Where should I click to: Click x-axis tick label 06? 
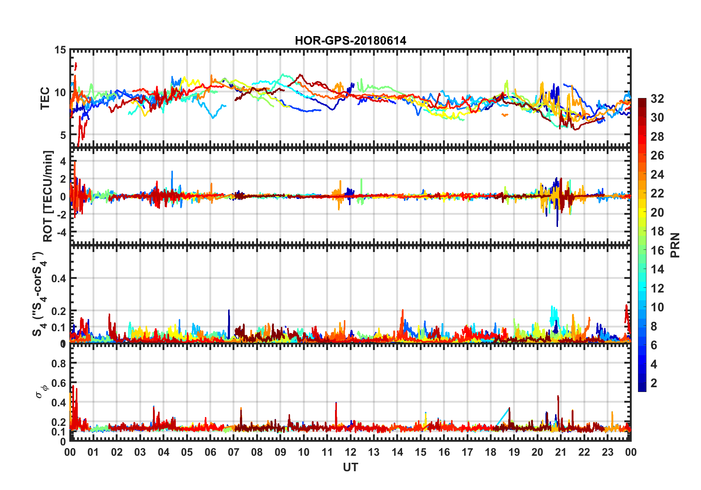210,452
